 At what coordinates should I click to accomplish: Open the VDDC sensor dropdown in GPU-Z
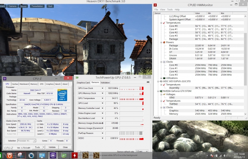(x=103, y=138)
